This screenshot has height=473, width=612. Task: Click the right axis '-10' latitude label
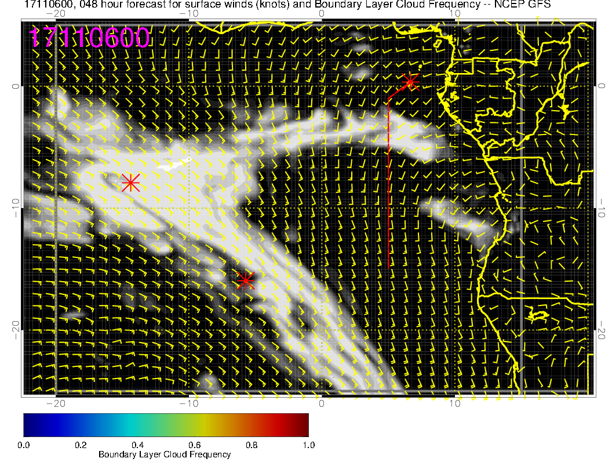point(602,208)
